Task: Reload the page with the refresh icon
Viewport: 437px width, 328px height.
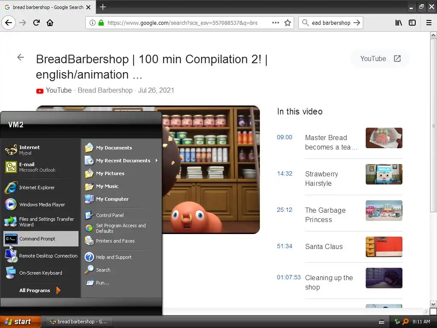Action: (x=36, y=23)
